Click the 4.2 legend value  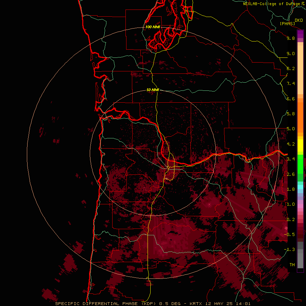coord(291,144)
